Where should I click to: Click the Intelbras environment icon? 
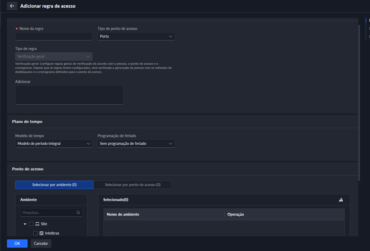[41, 233]
